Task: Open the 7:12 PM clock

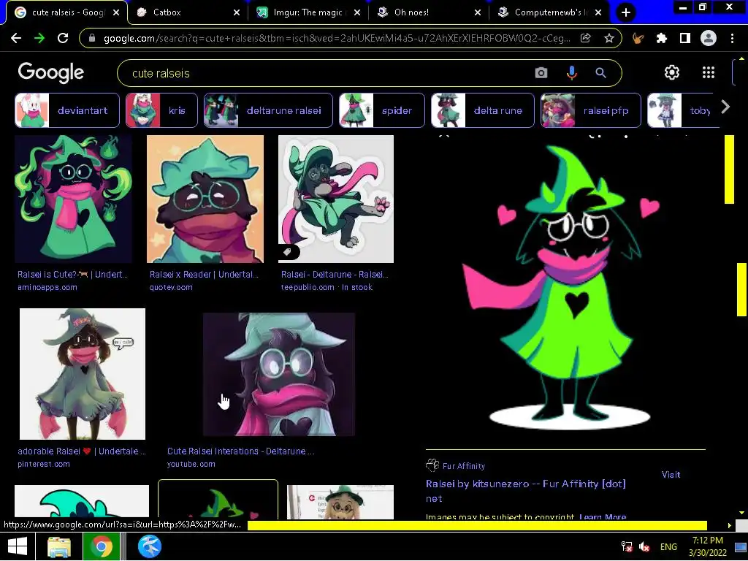Action: 707,546
